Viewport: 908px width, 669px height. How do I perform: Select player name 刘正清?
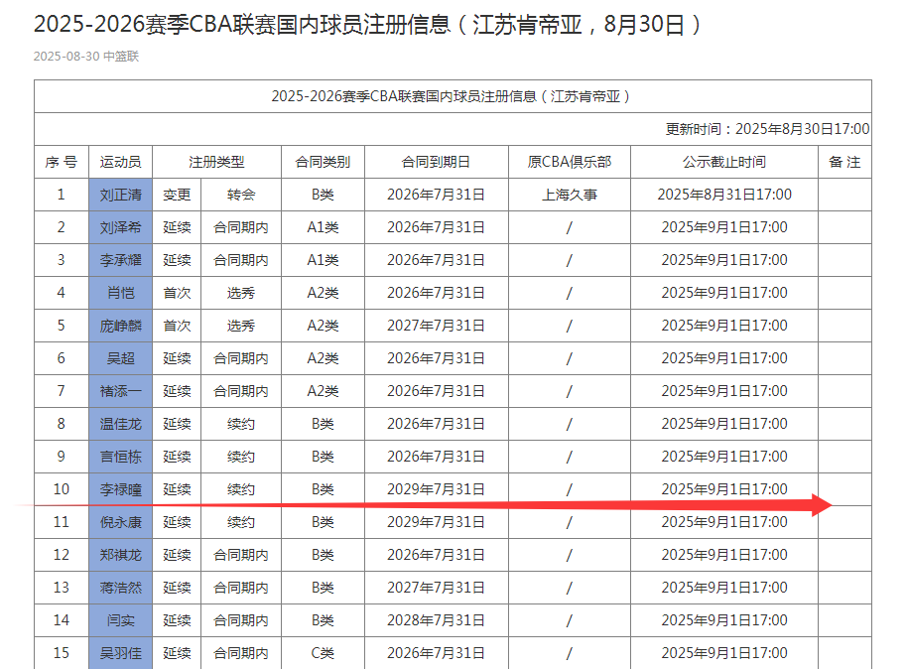pos(120,195)
